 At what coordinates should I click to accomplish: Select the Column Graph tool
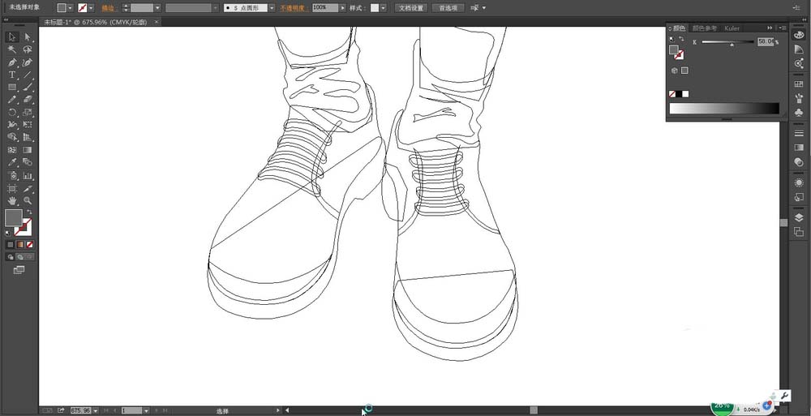(x=28, y=175)
